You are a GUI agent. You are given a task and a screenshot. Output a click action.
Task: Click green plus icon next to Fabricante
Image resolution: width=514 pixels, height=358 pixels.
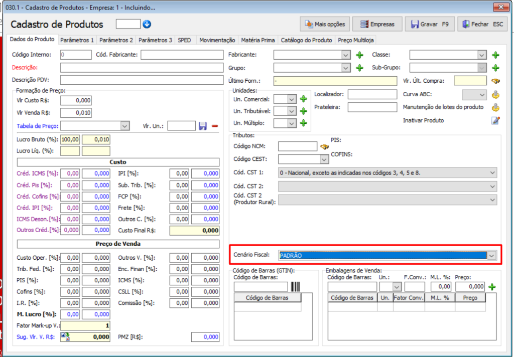pos(359,55)
